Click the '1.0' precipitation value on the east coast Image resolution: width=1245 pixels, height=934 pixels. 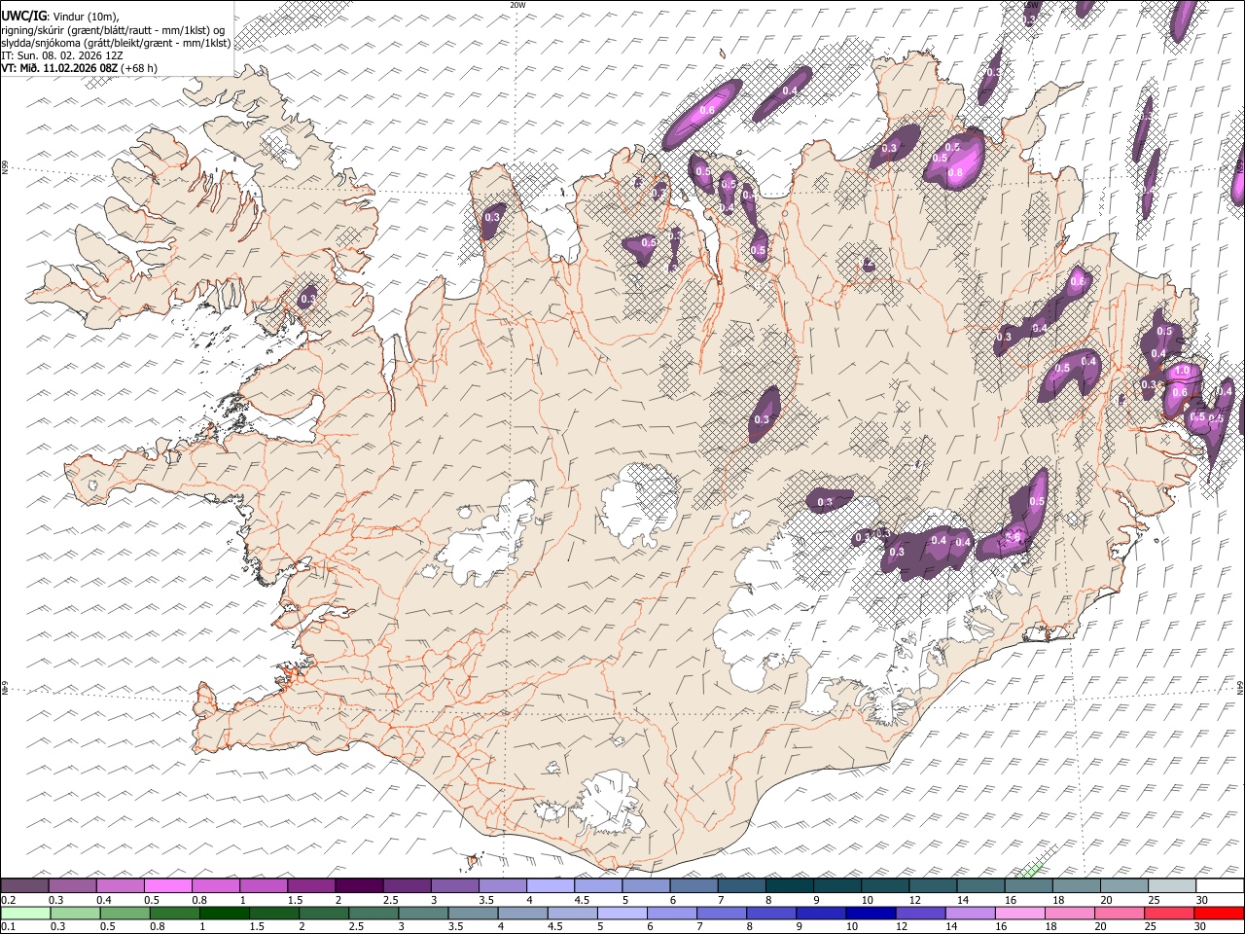point(1183,372)
